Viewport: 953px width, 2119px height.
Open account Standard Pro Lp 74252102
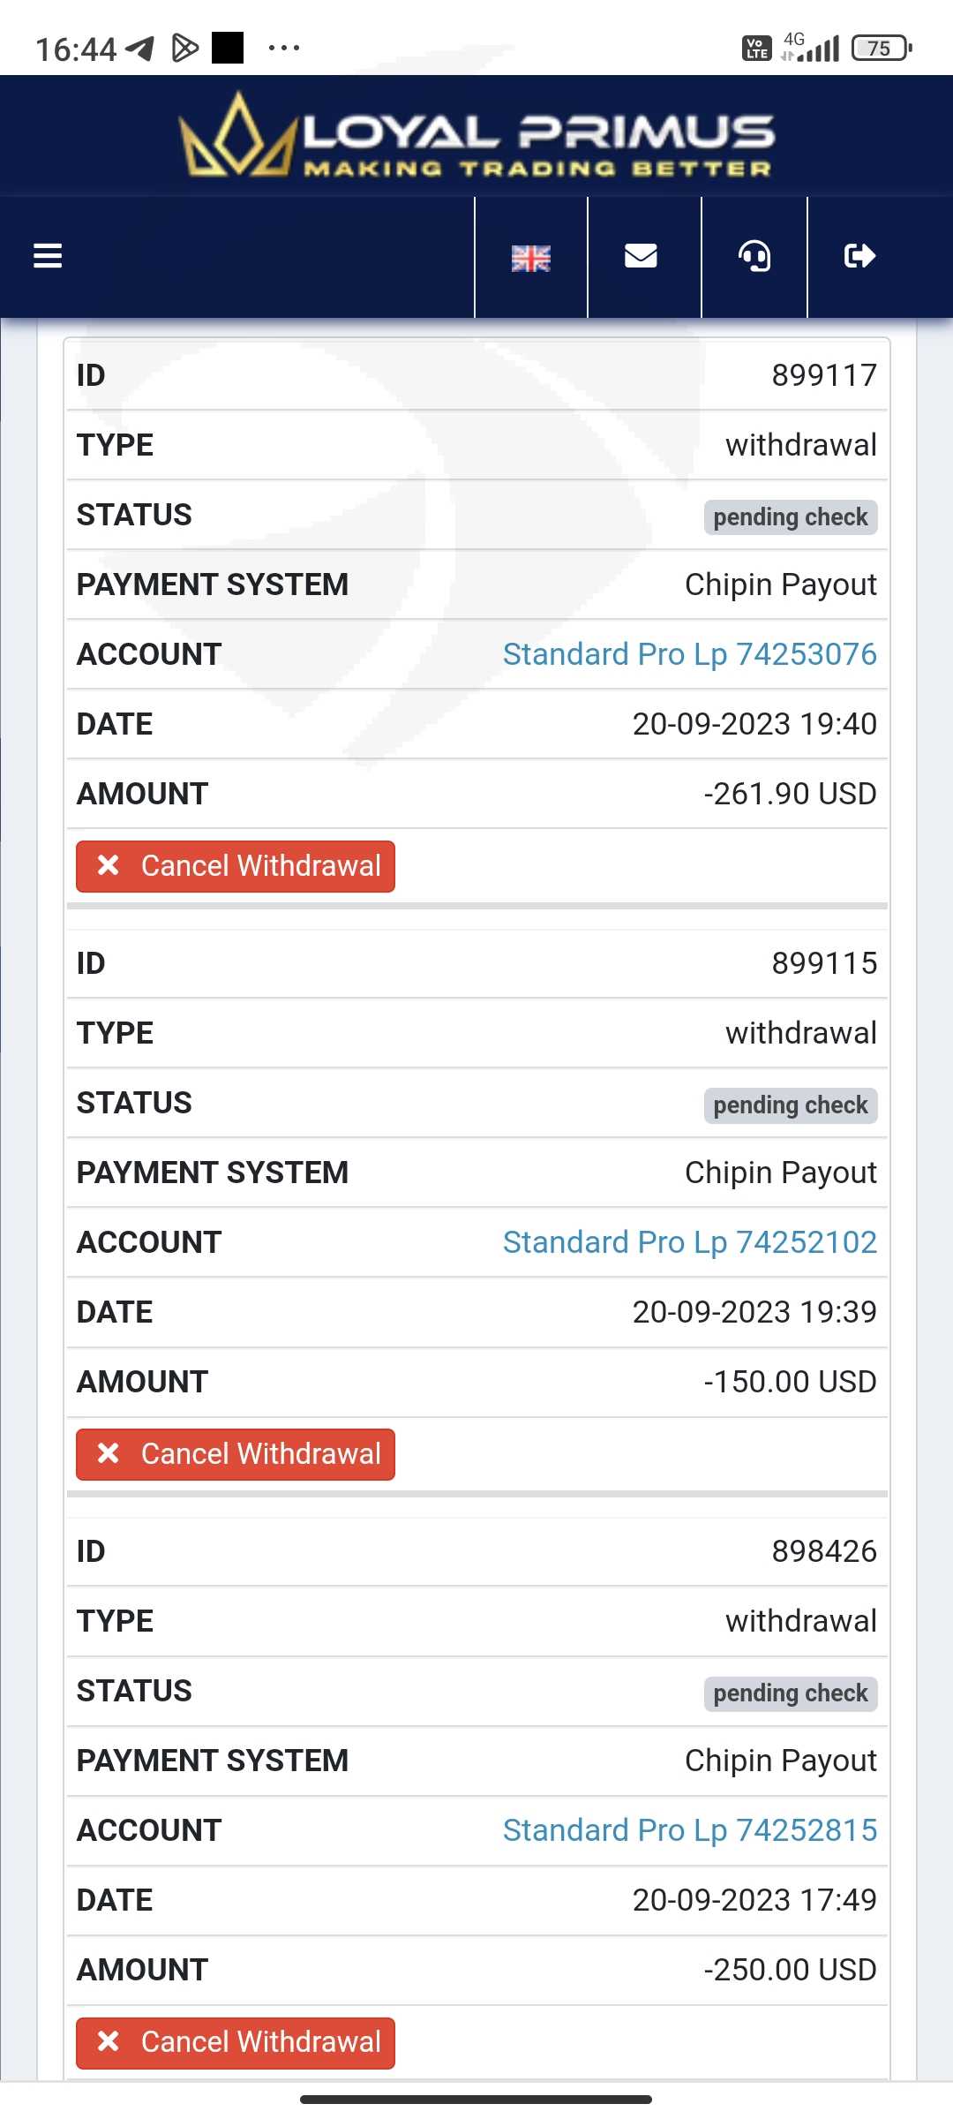click(690, 1242)
